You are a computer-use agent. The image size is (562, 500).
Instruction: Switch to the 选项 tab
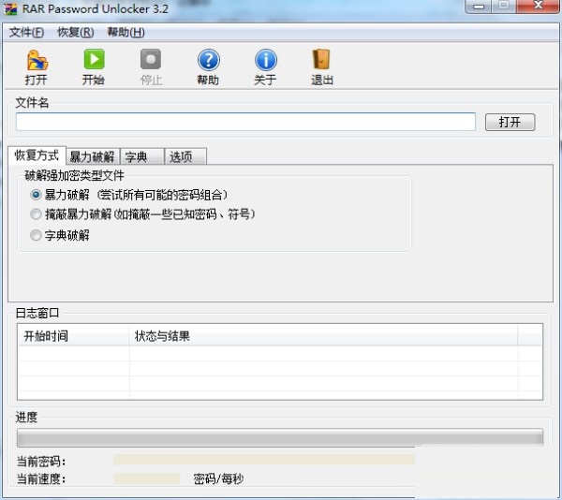point(185,156)
